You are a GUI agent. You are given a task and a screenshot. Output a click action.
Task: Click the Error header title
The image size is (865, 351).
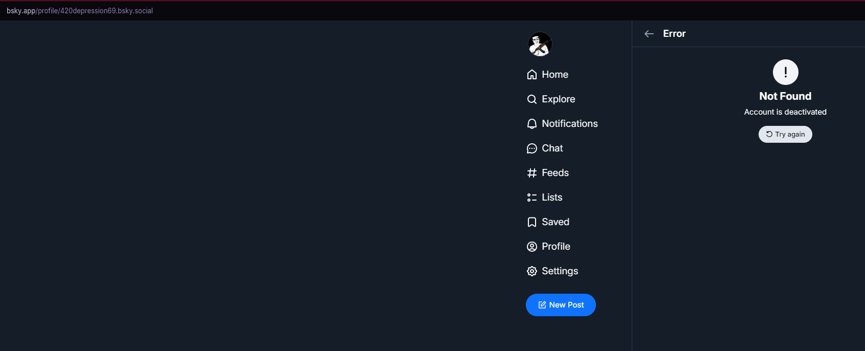click(x=674, y=34)
